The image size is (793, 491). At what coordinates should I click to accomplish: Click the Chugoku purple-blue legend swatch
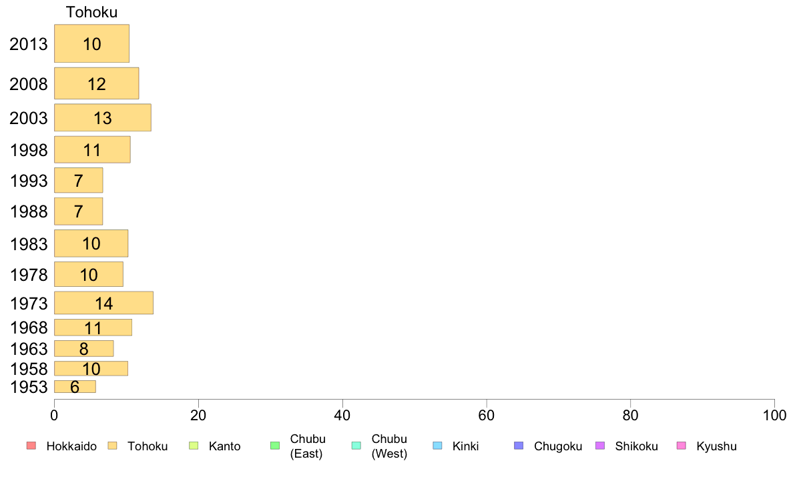519,446
